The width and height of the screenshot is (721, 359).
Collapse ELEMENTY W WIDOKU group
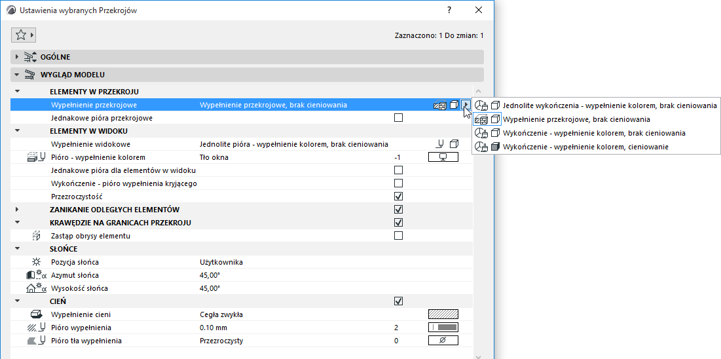tap(17, 131)
